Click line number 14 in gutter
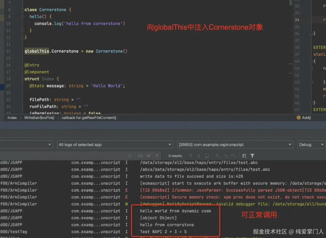This screenshot has width=326, height=238. (8, 51)
